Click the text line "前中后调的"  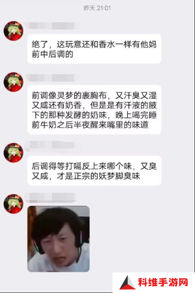pos(52,54)
